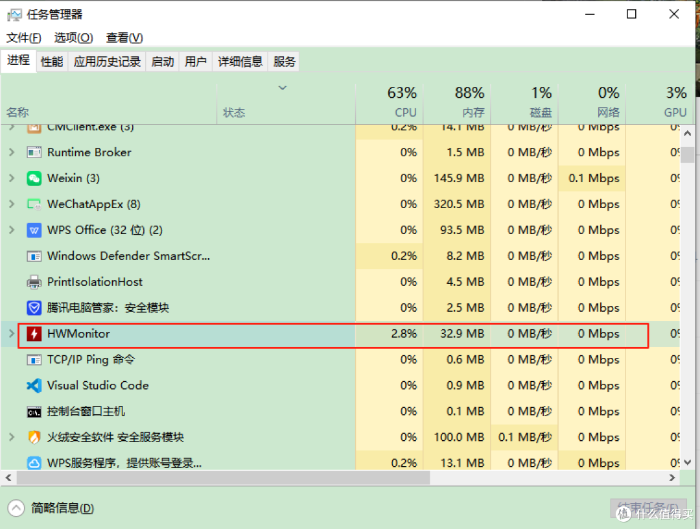This screenshot has width=700, height=529.
Task: Switch to the 启动 tab
Action: point(163,62)
